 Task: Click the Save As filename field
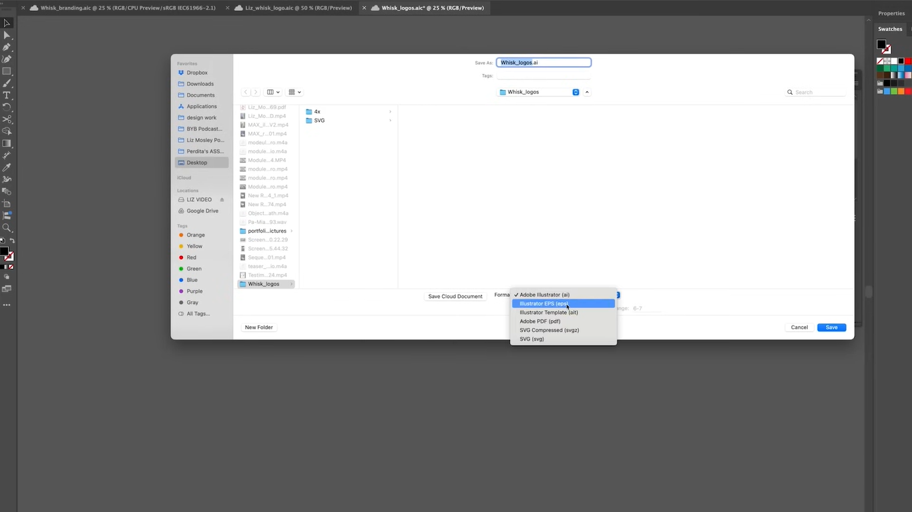click(543, 62)
